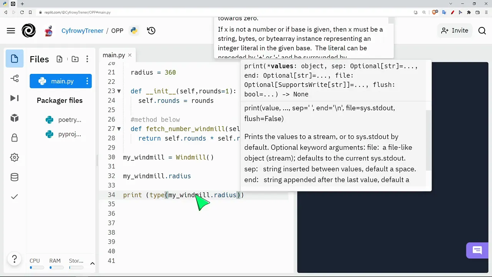Click the RAM usage bar
The image size is (492, 277).
(x=57, y=267)
